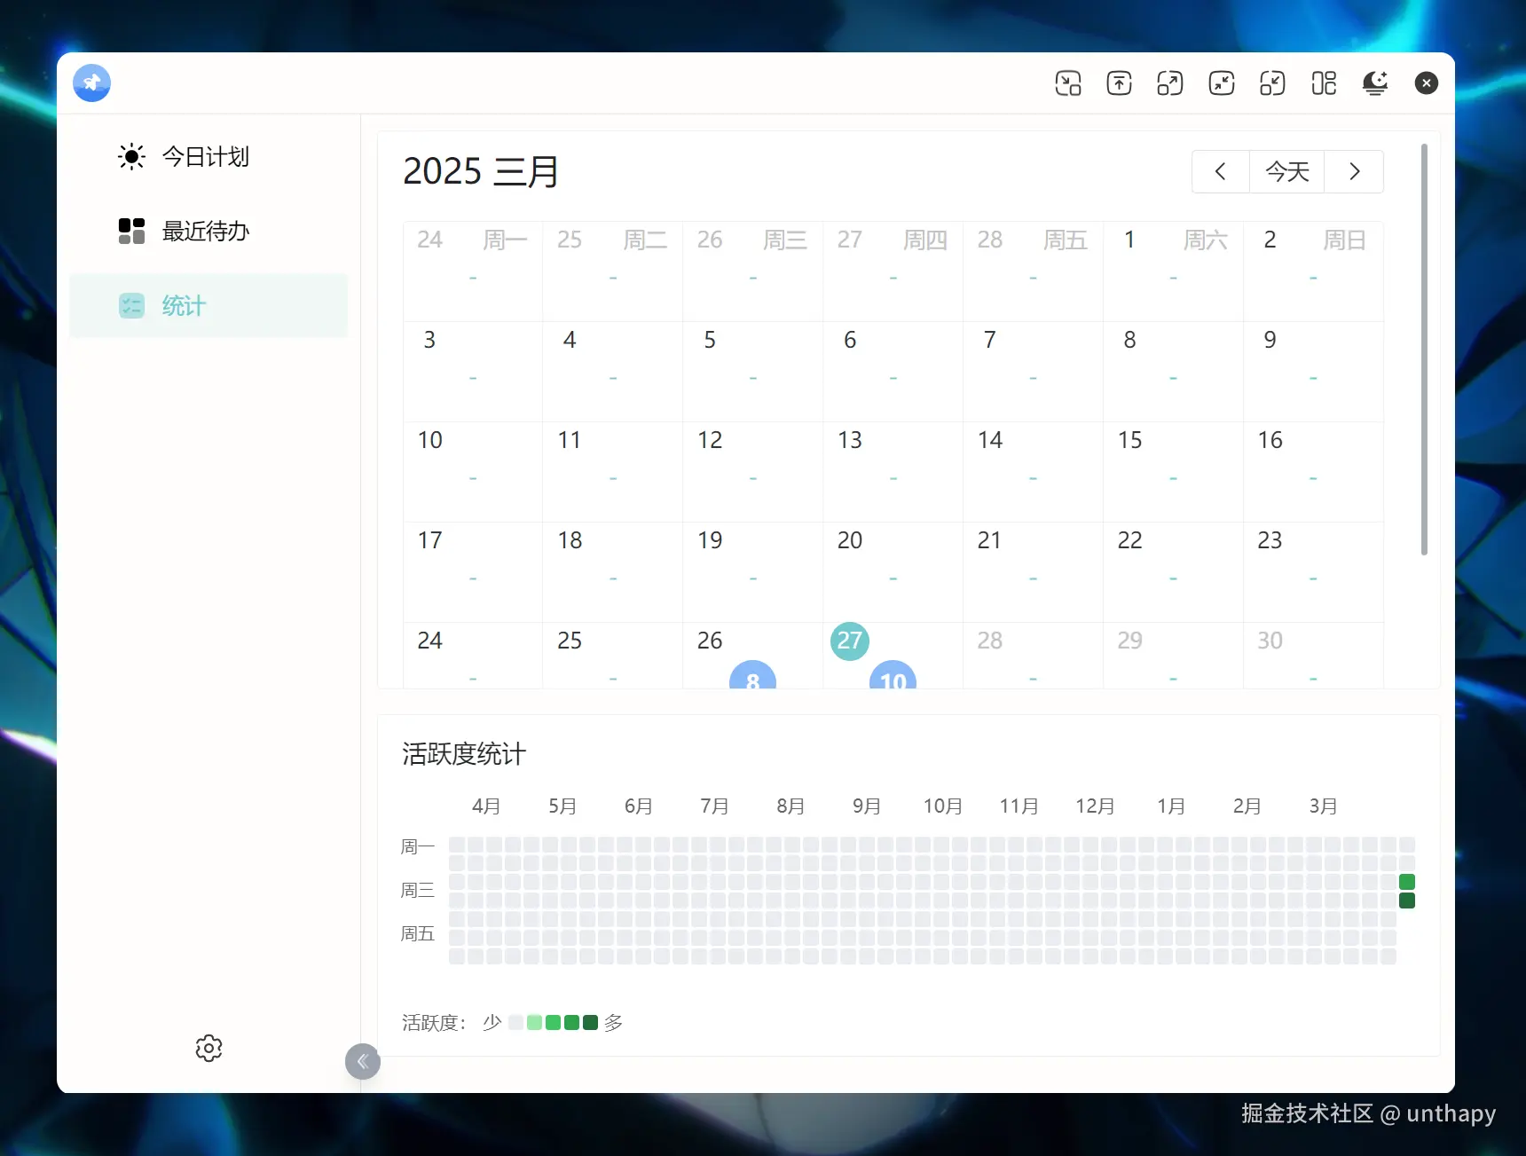Image resolution: width=1526 pixels, height=1156 pixels.
Task: Click the 今天 button
Action: coord(1287,171)
